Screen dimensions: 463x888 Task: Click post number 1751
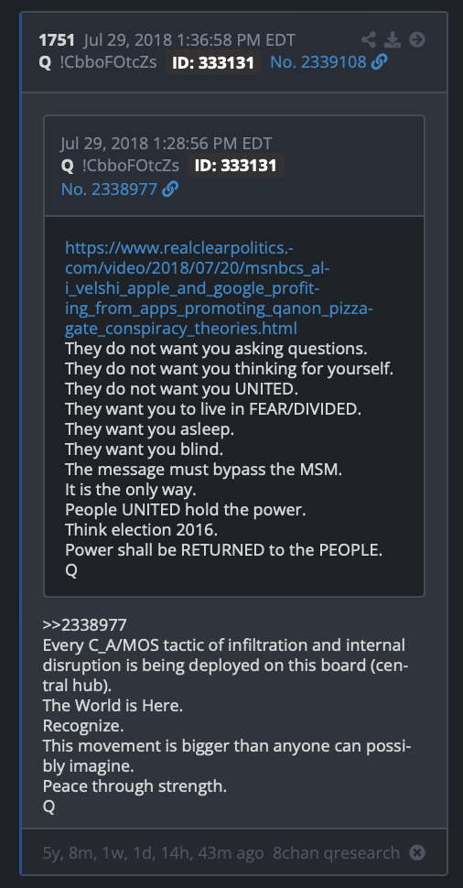[x=57, y=40]
